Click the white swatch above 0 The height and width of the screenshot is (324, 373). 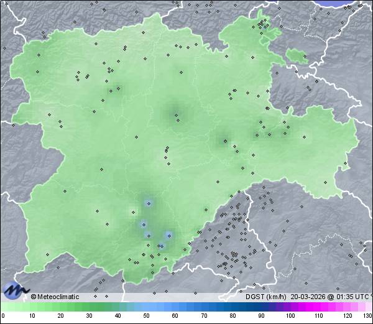pyautogui.click(x=3, y=307)
